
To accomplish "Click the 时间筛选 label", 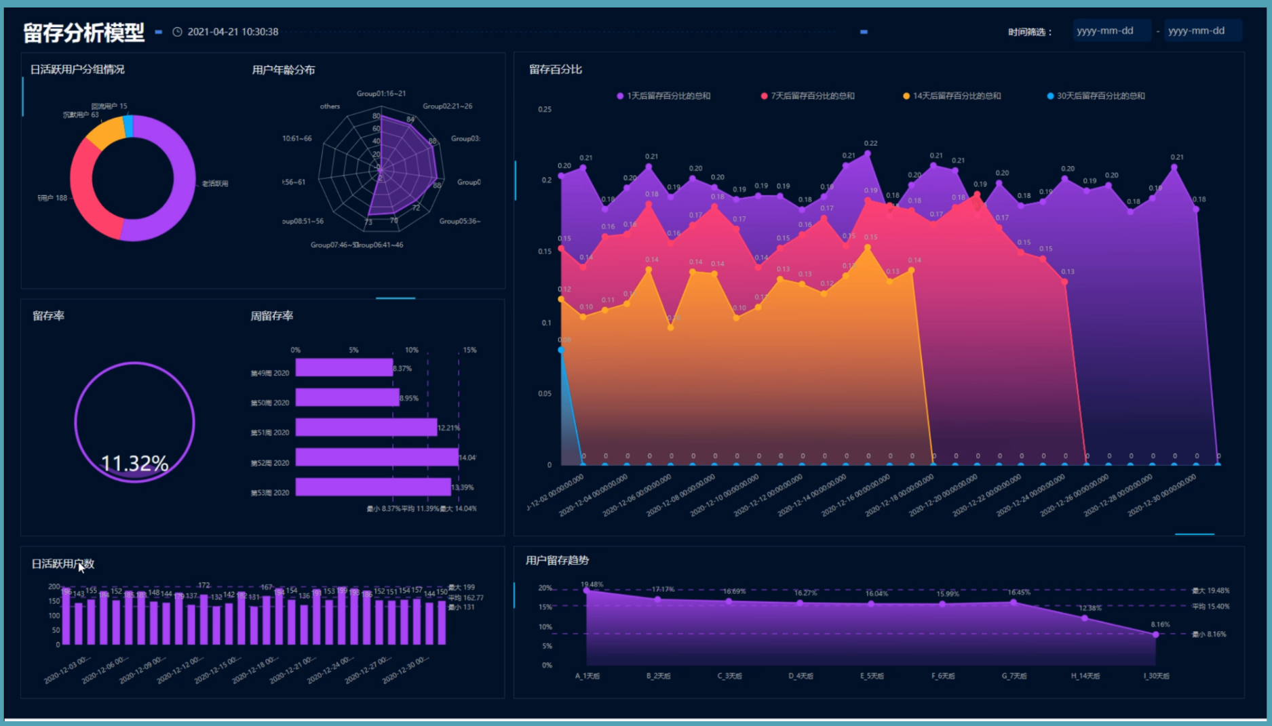I will click(1030, 32).
